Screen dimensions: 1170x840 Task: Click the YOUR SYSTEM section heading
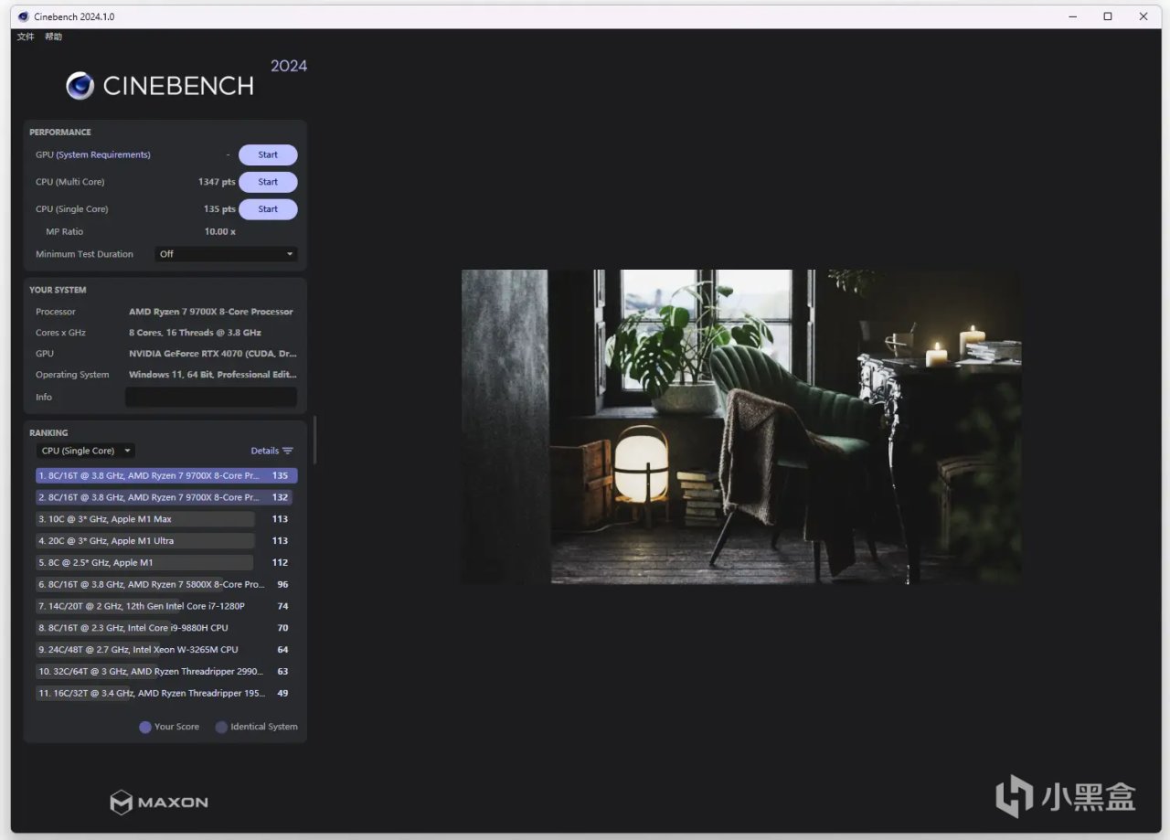tap(58, 291)
